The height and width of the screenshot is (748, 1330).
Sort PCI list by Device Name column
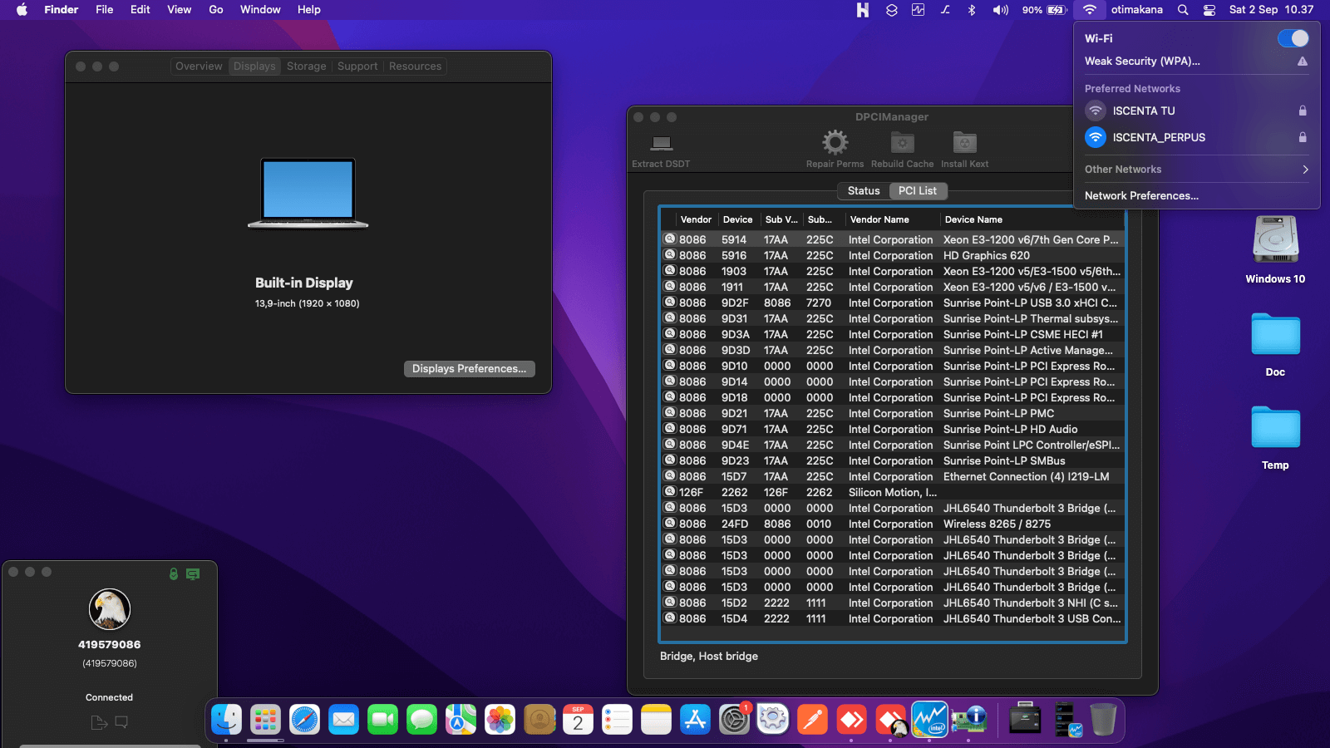coord(1032,219)
